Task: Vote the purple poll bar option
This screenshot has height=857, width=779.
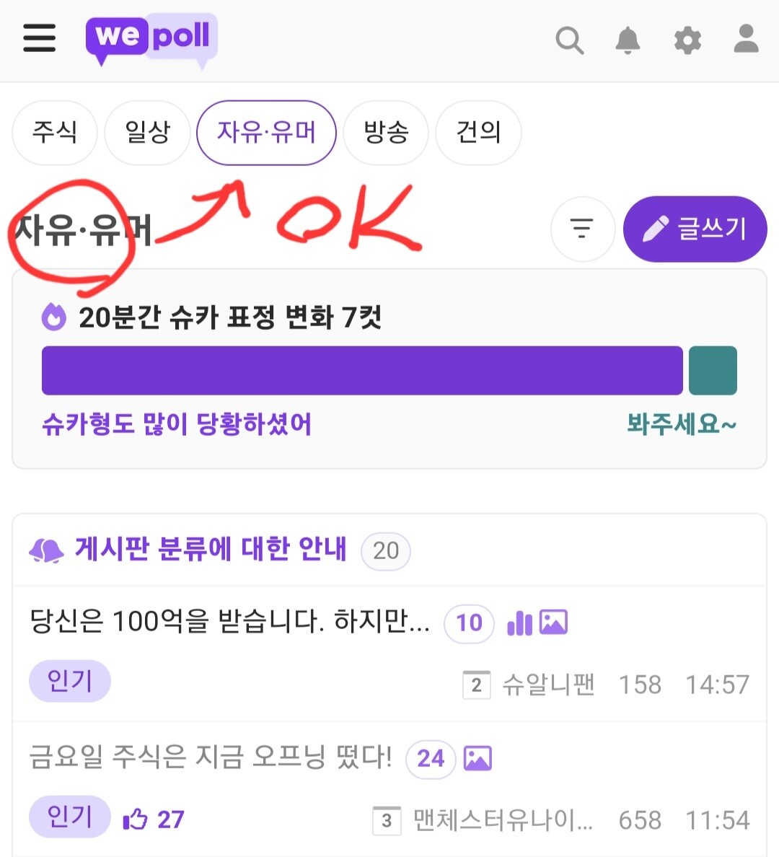Action: [x=362, y=370]
